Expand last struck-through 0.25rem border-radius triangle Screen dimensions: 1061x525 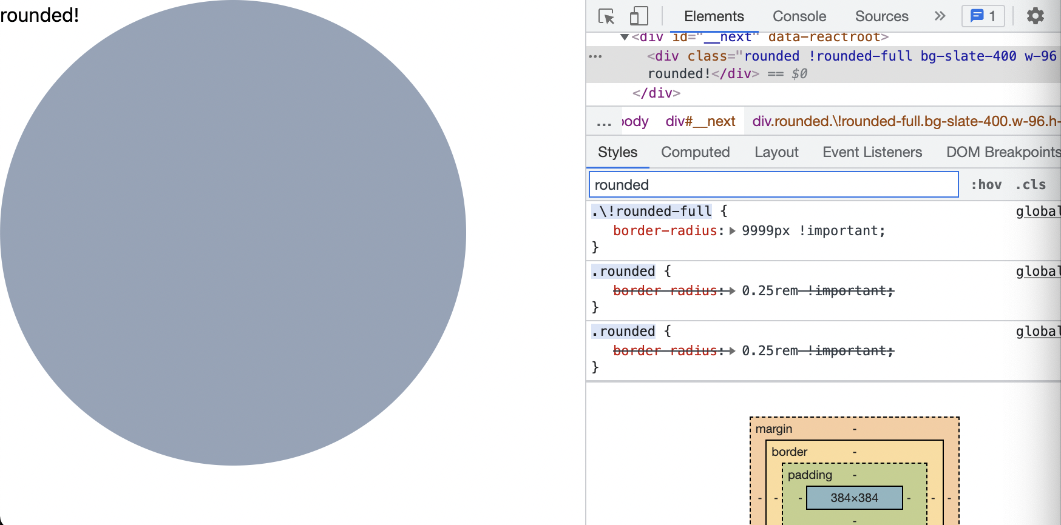[x=733, y=351]
